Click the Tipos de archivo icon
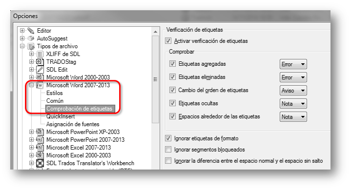 pyautogui.click(x=31, y=46)
